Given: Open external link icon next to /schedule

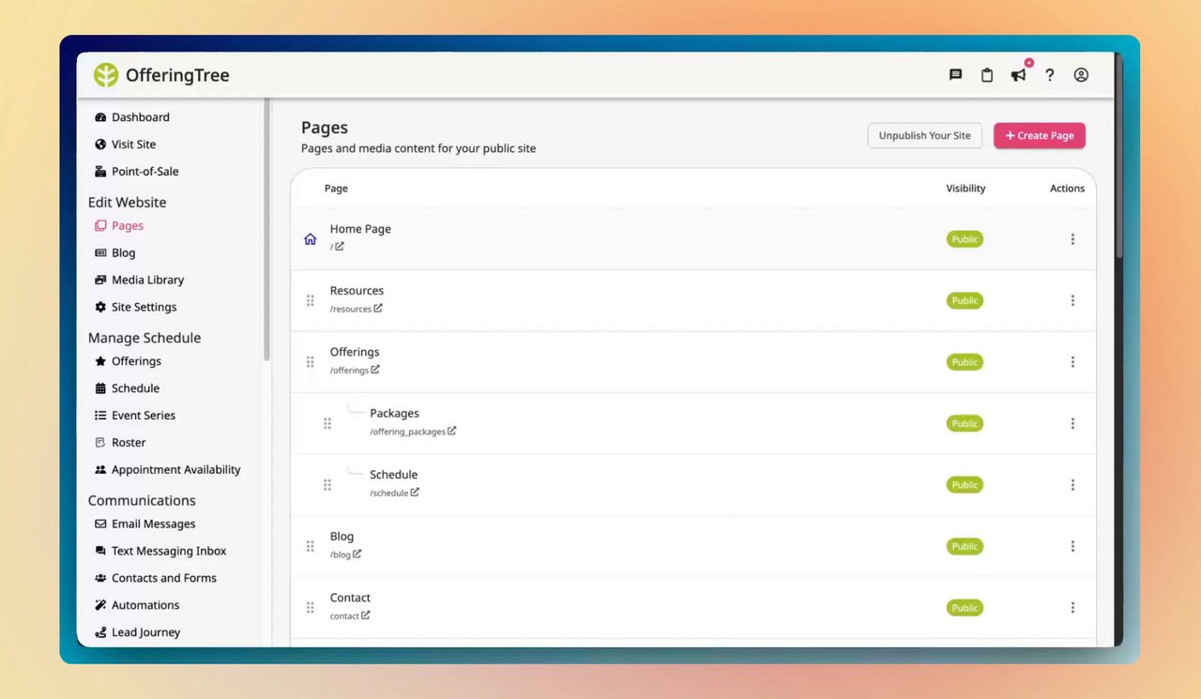Looking at the screenshot, I should (415, 493).
